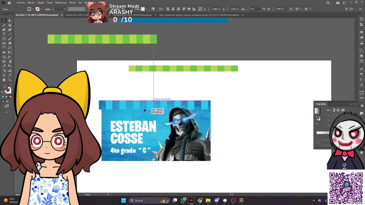Open the Seleccionar menu

pyautogui.click(x=61, y=3)
